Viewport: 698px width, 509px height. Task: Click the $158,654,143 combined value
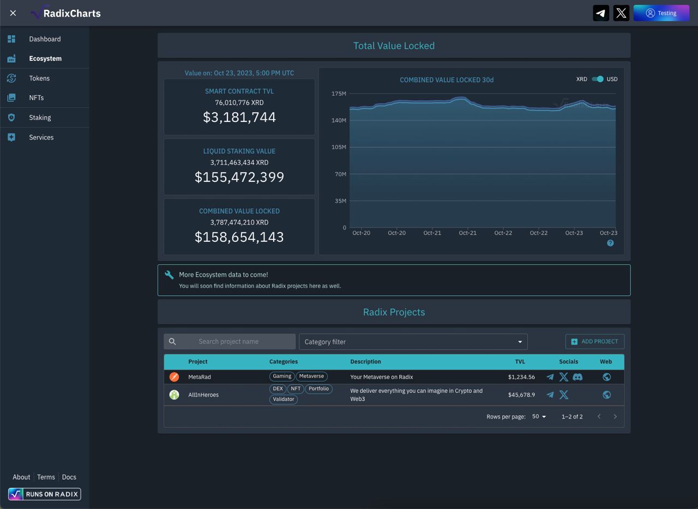239,237
